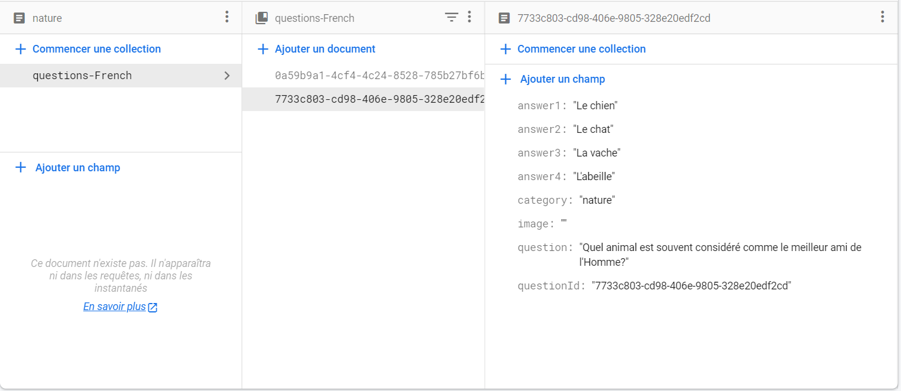Click the value "L'abeille"
Viewport: 901px width, 391px height.
coord(594,177)
